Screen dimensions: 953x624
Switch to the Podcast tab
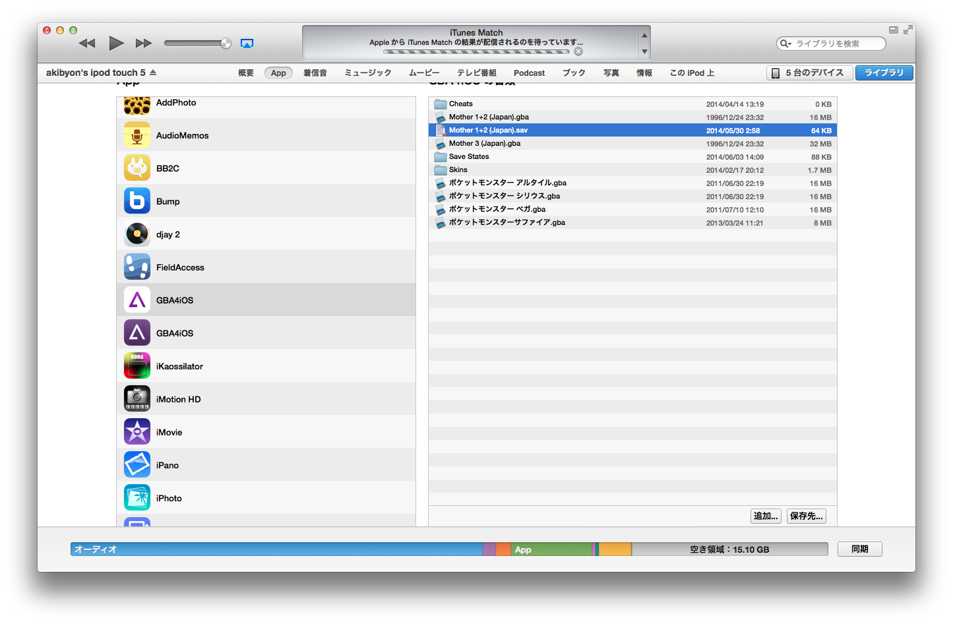529,73
